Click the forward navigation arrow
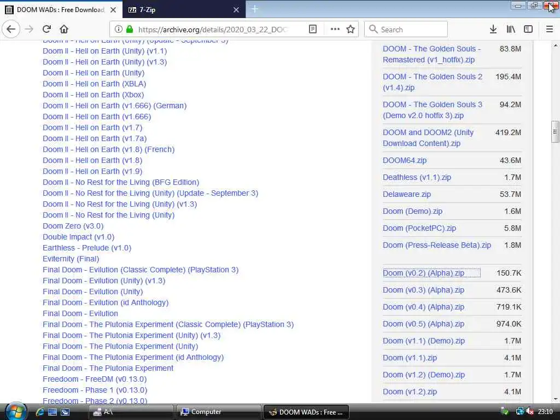The height and width of the screenshot is (420, 560). pyautogui.click(x=30, y=30)
